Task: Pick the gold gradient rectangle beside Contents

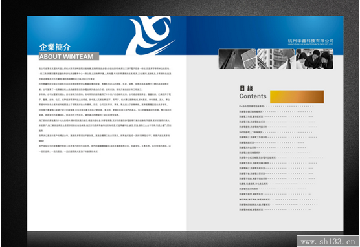Action: [297, 97]
